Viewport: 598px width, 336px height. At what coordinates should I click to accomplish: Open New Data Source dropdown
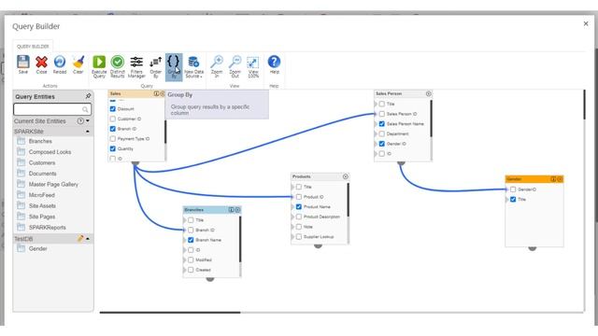(x=193, y=66)
